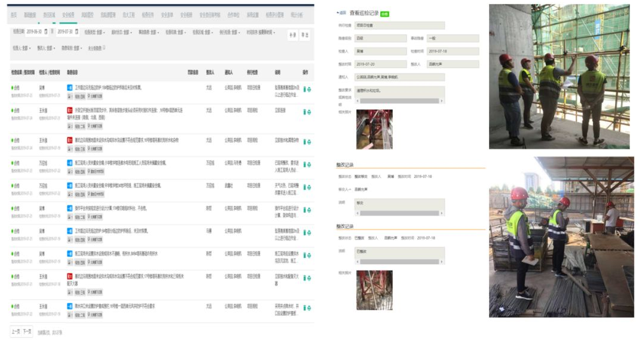Edit the start date field 2019-06-30
The width and height of the screenshot is (642, 340).
35,32
